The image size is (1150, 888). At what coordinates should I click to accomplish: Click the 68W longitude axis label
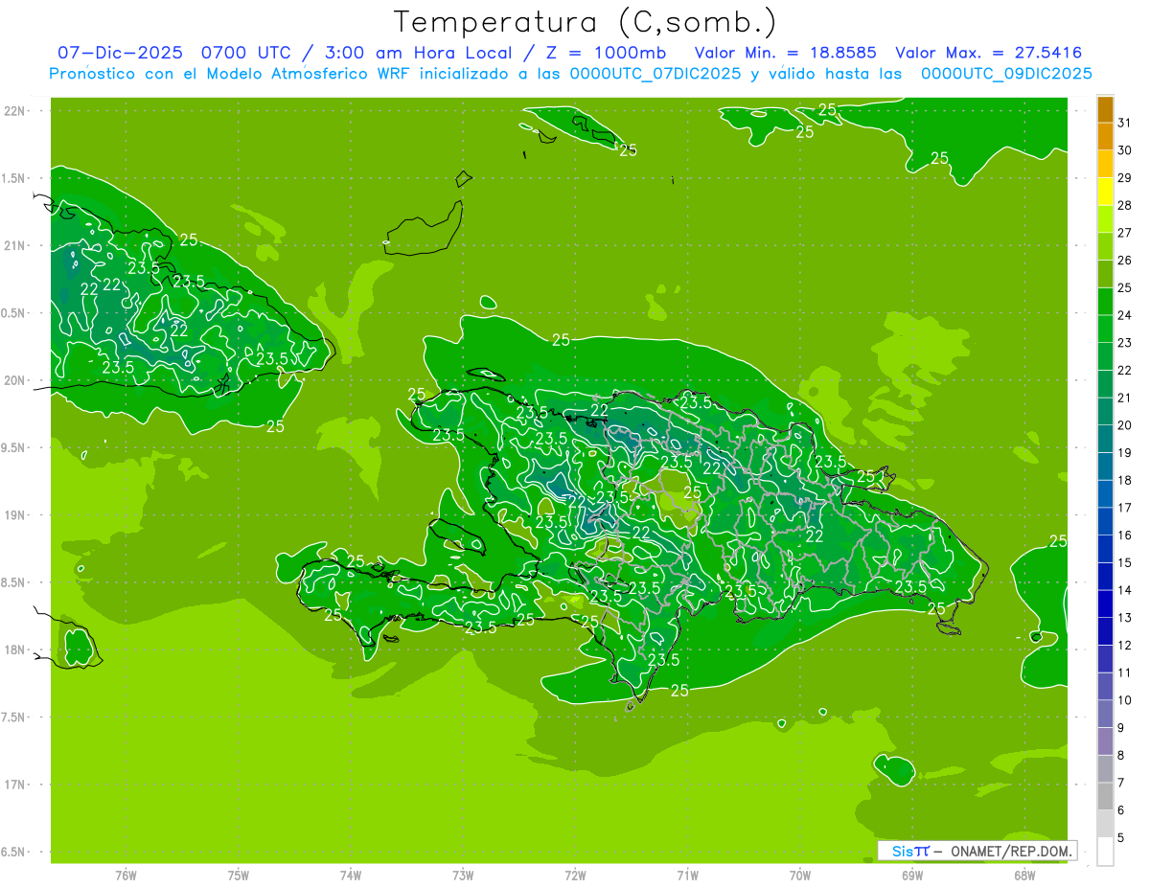1023,876
